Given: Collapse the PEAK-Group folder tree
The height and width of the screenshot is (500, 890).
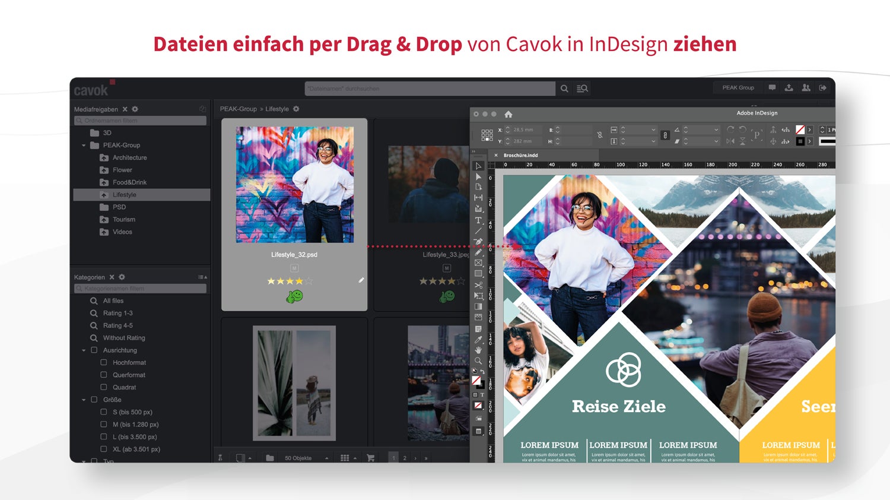Looking at the screenshot, I should (84, 145).
